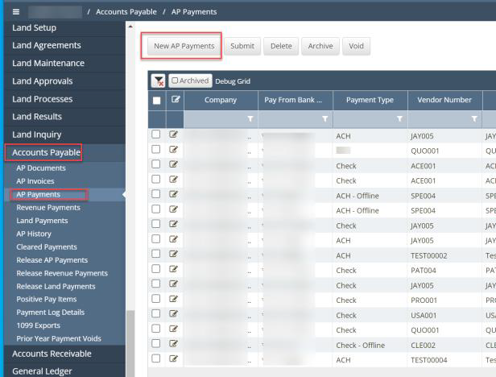Toggle the Archived checkbox
This screenshot has height=377, width=496.
(x=176, y=81)
